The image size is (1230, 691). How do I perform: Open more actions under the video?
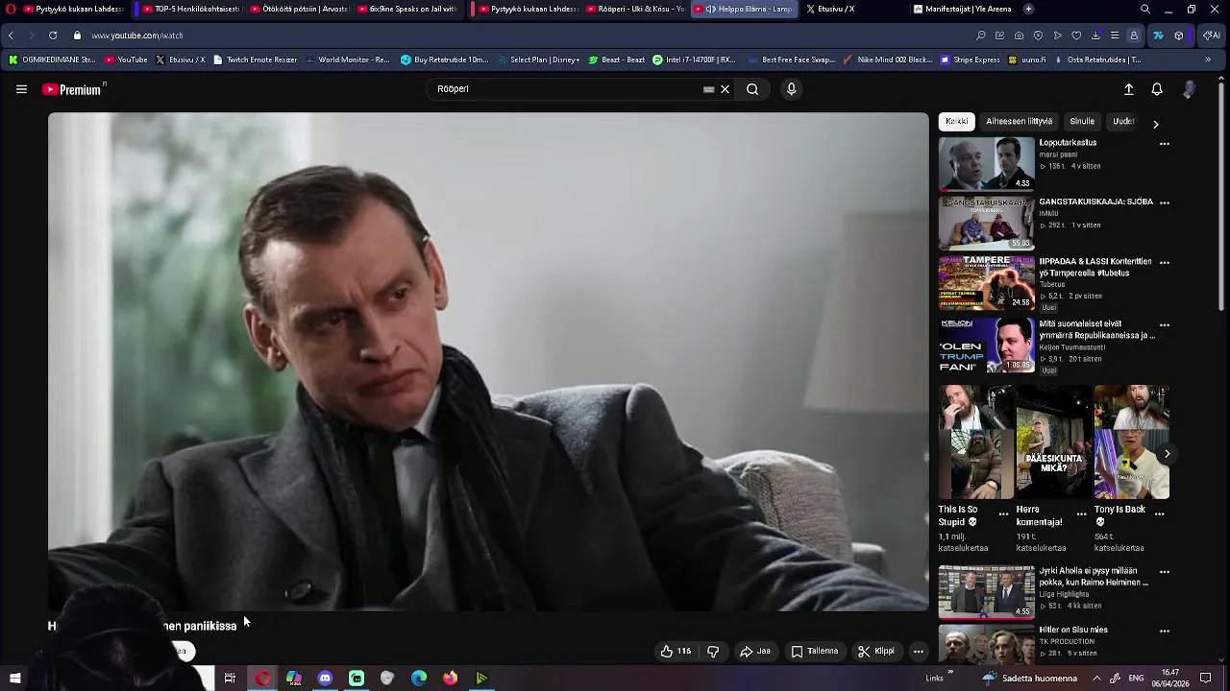pos(919,651)
